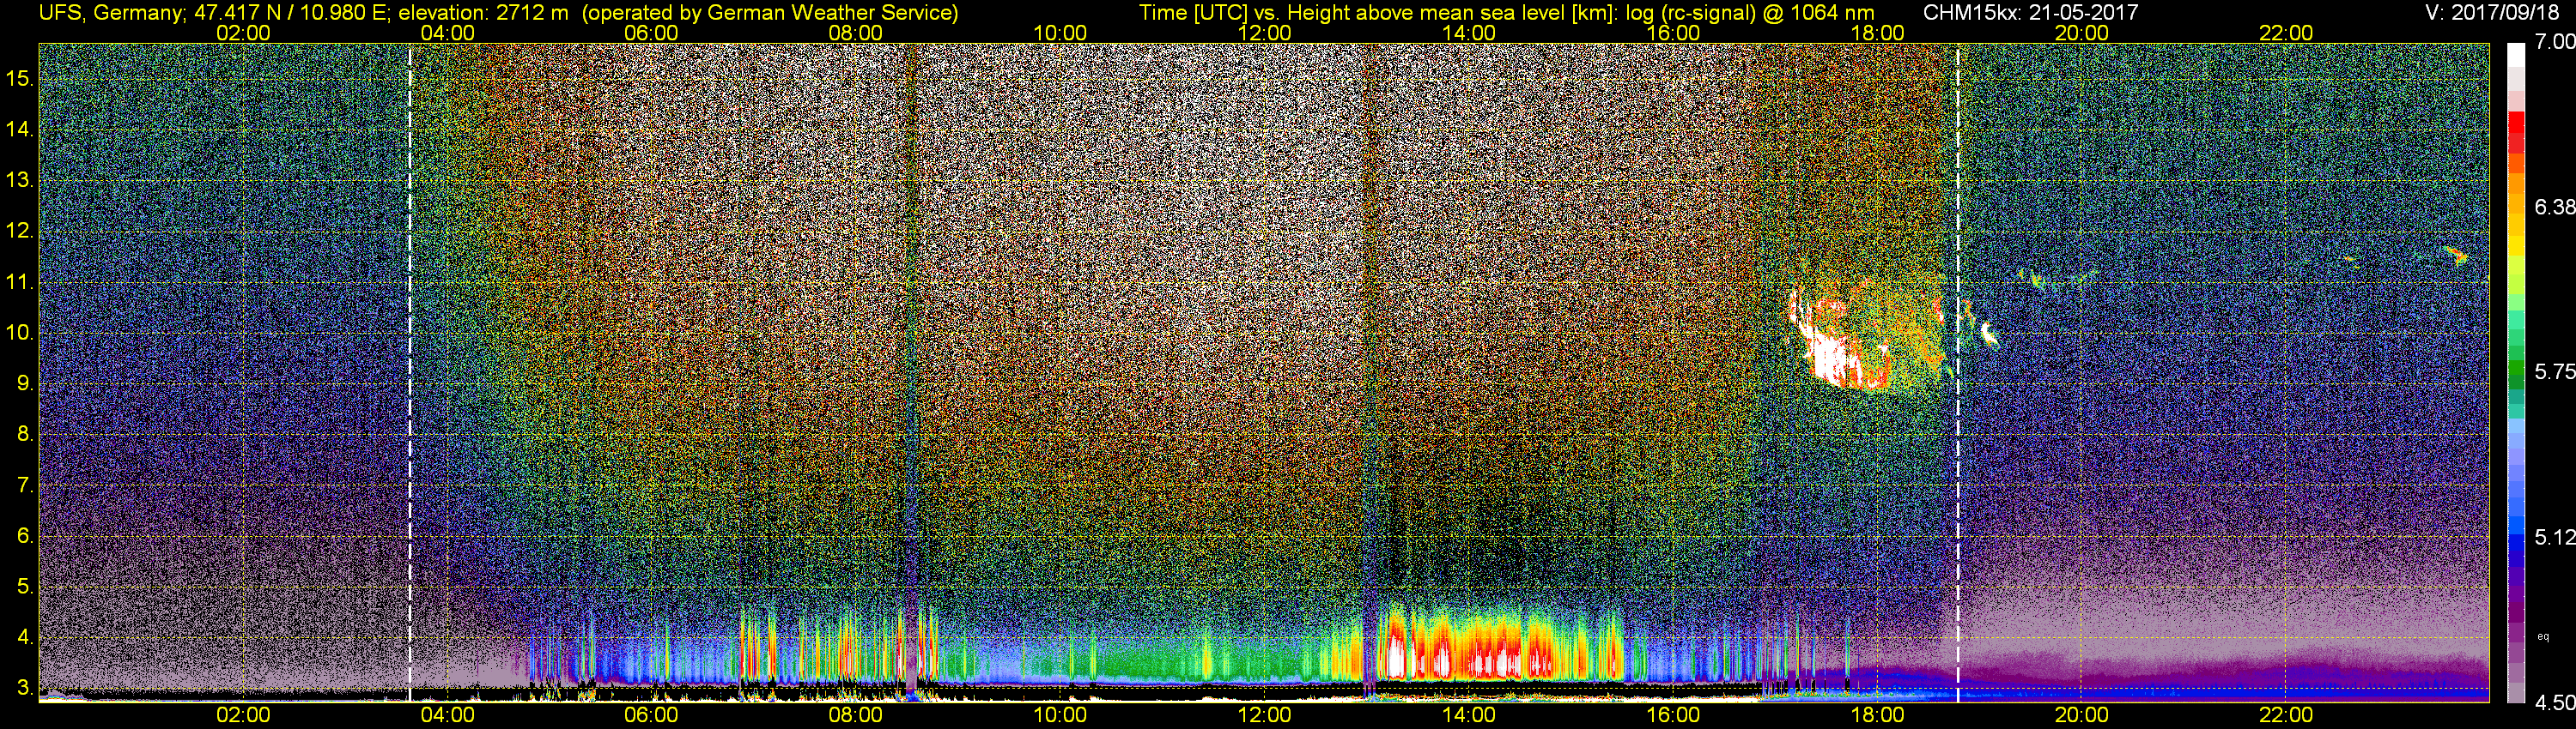Click the '14.' height axis label

click(20, 129)
